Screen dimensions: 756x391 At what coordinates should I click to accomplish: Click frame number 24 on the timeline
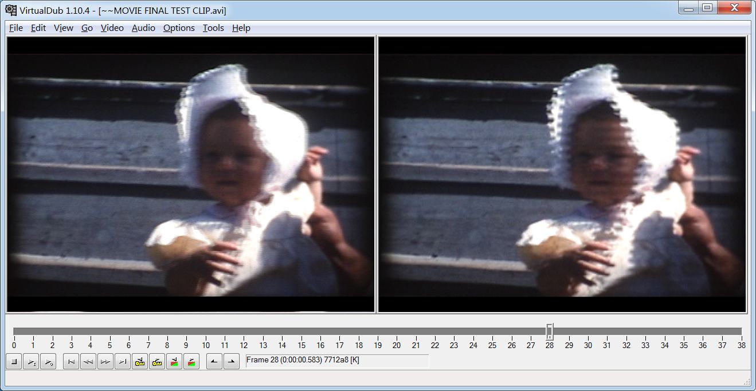click(x=473, y=345)
